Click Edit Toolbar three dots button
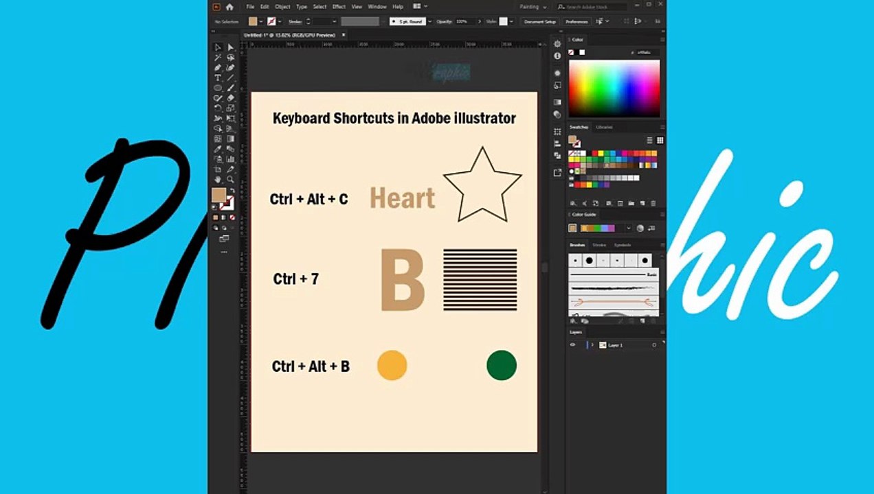874x494 pixels. (224, 252)
